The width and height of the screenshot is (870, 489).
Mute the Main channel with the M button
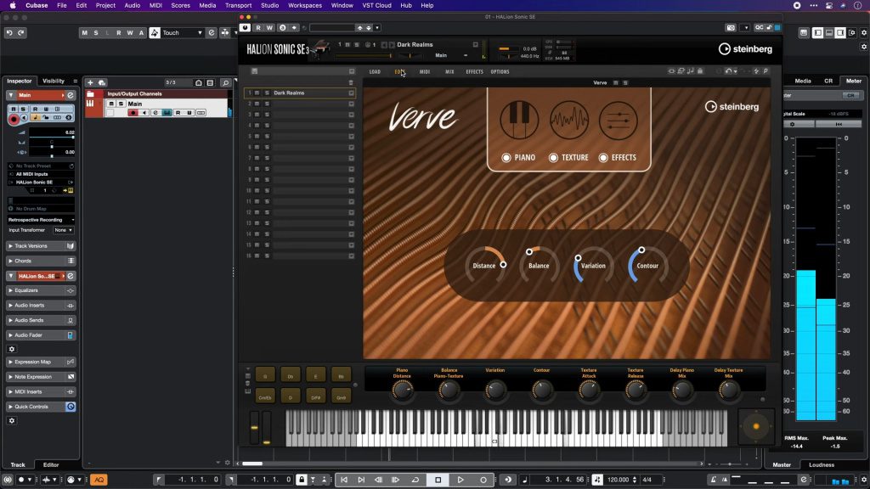[110, 104]
